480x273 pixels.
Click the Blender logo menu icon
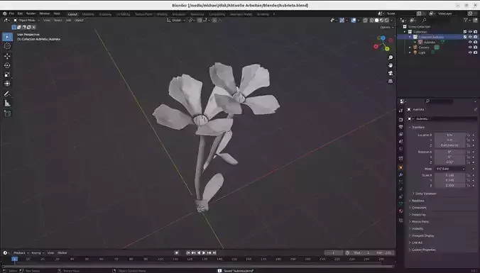click(x=4, y=13)
